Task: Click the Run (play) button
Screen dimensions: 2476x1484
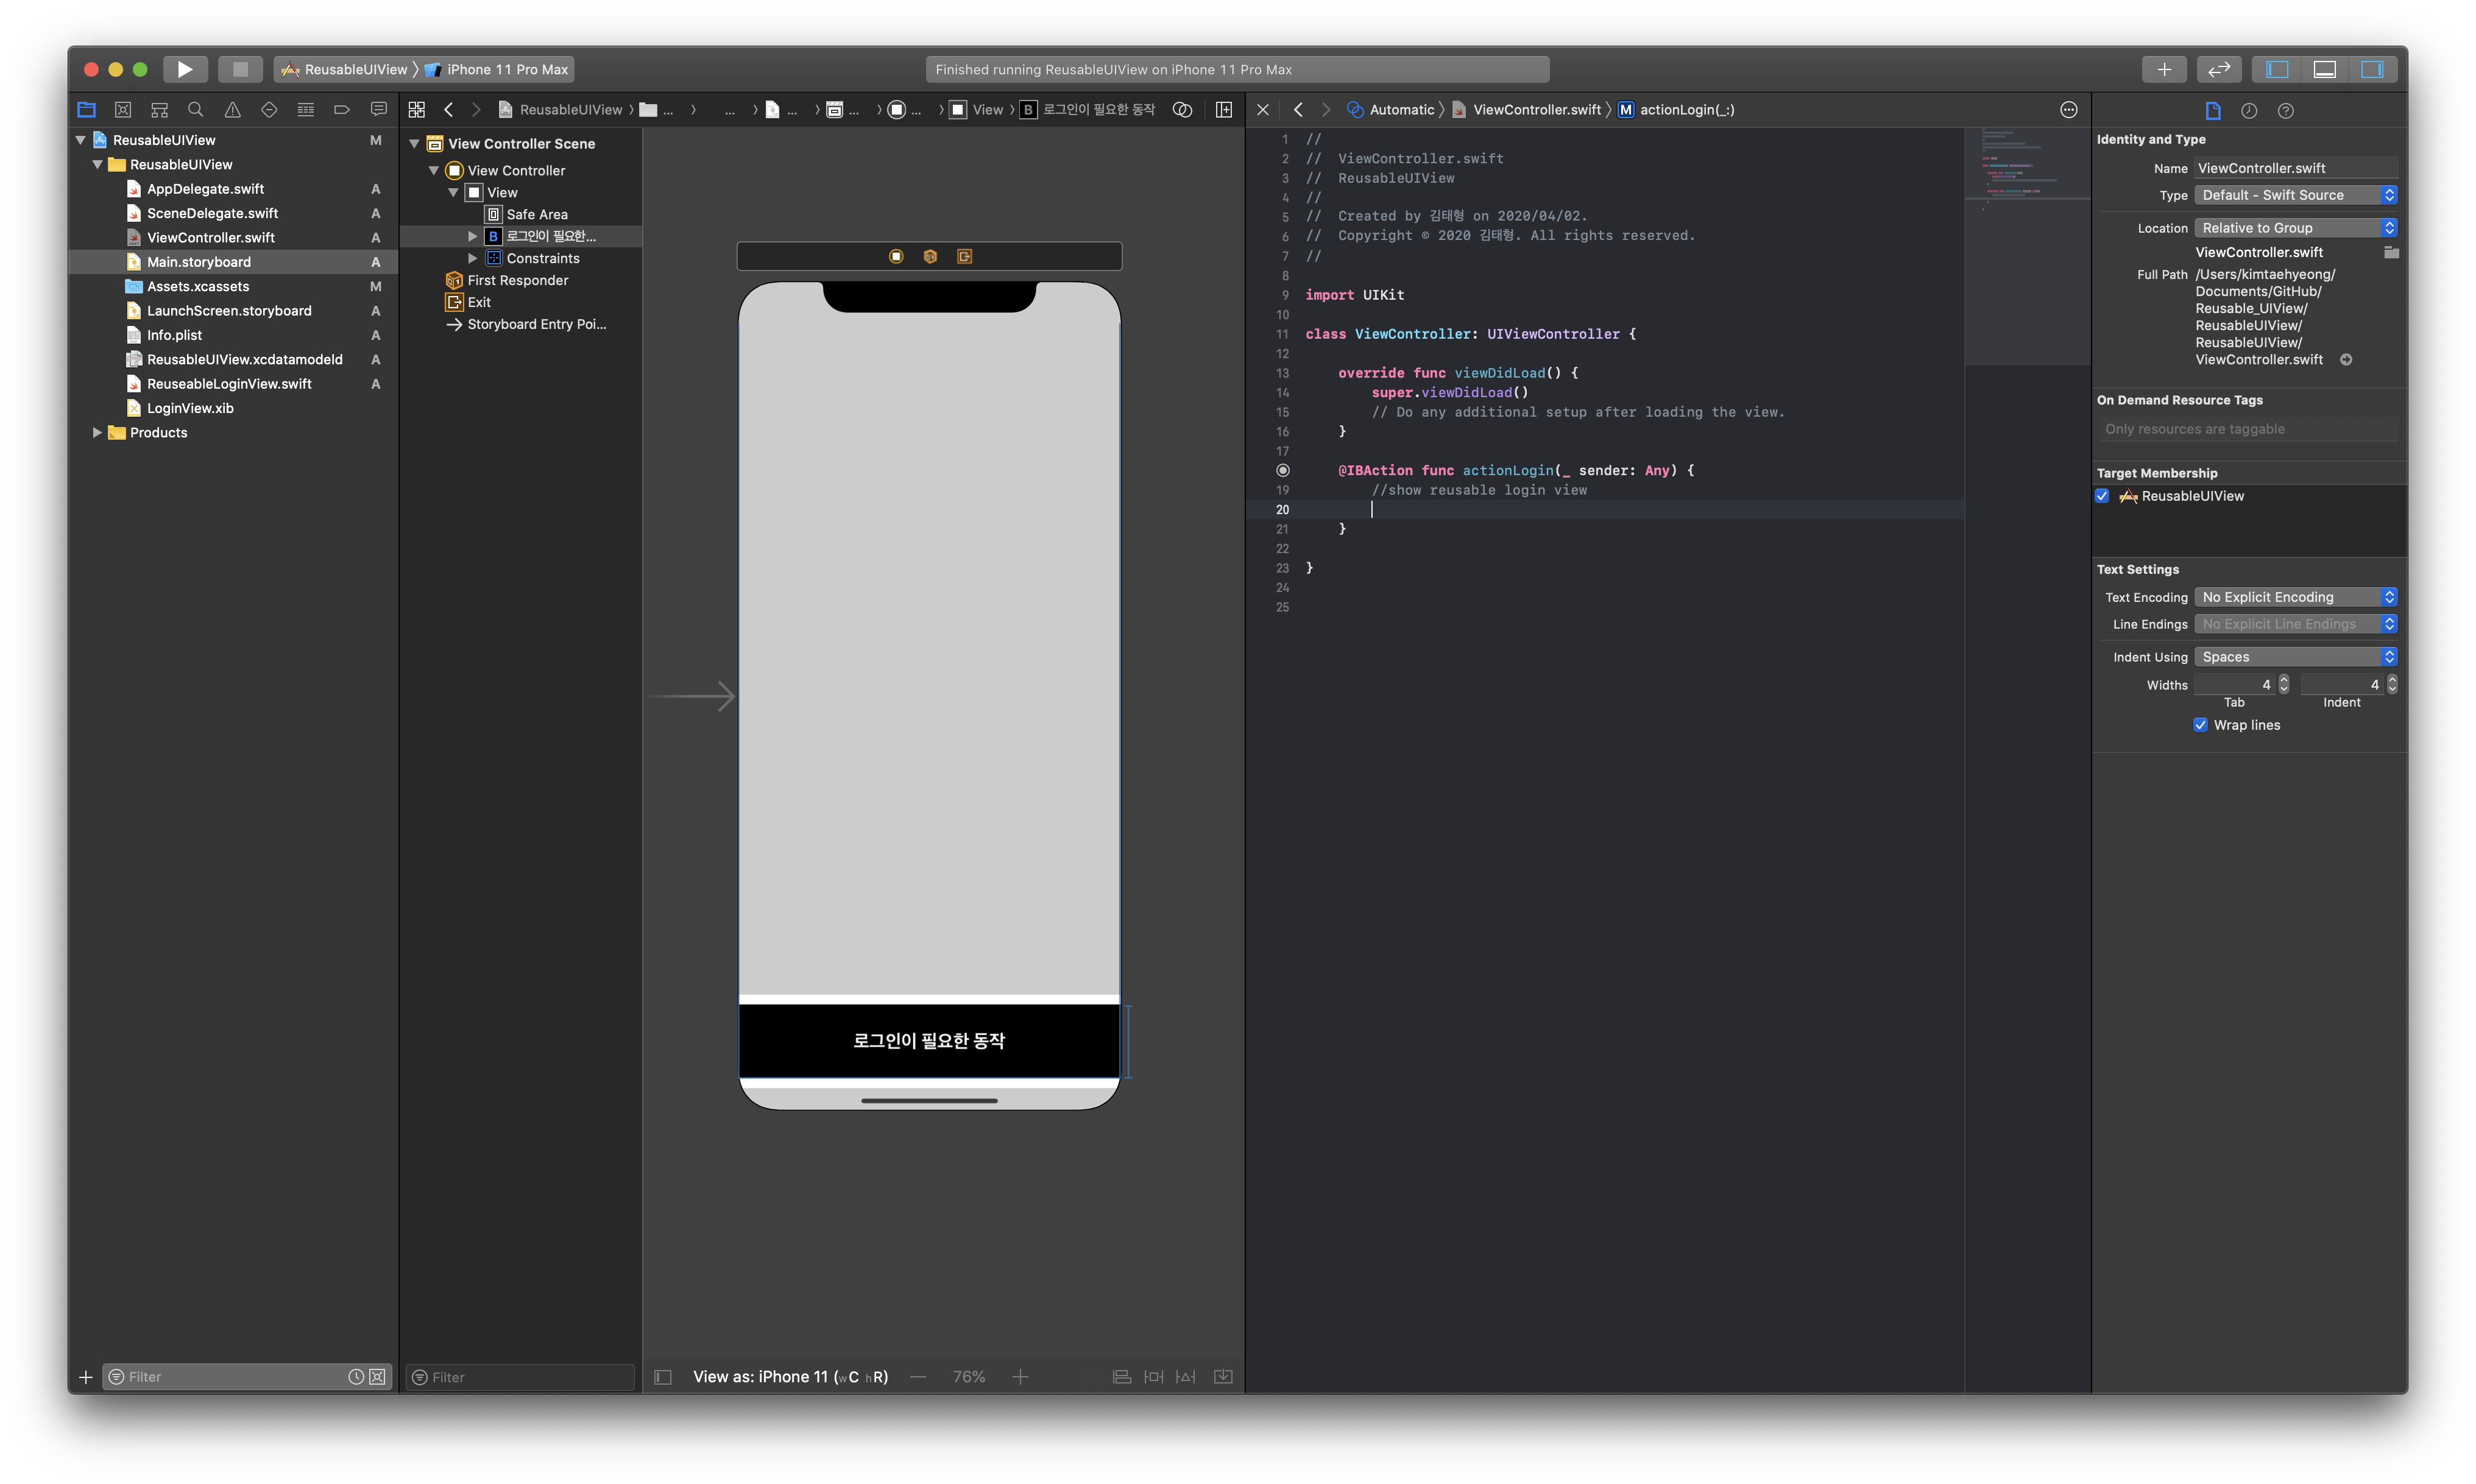Action: (x=185, y=69)
